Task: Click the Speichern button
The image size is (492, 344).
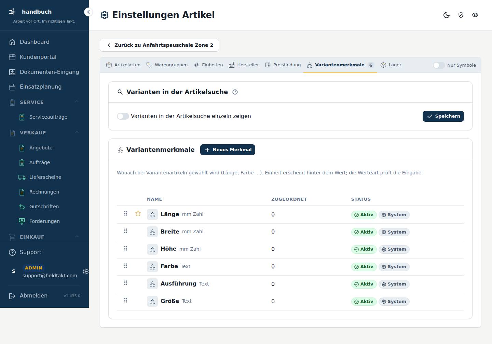Action: (443, 116)
